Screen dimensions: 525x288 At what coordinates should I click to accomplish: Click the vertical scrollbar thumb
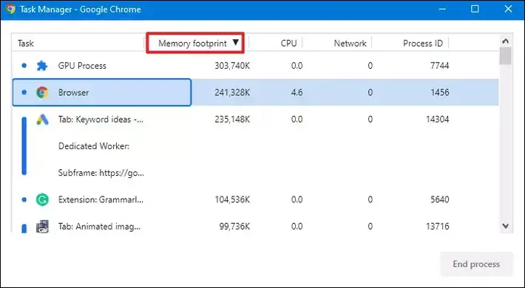coord(506,56)
